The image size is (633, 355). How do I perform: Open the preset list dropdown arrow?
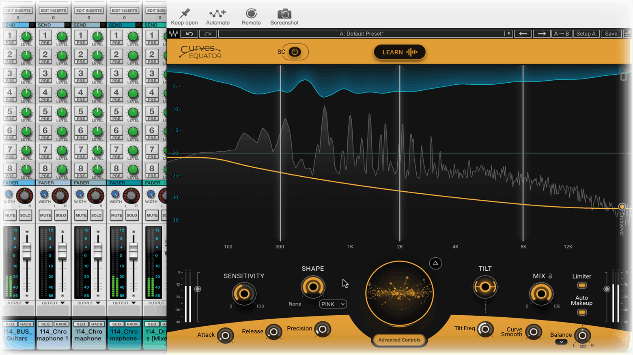pyautogui.click(x=508, y=34)
